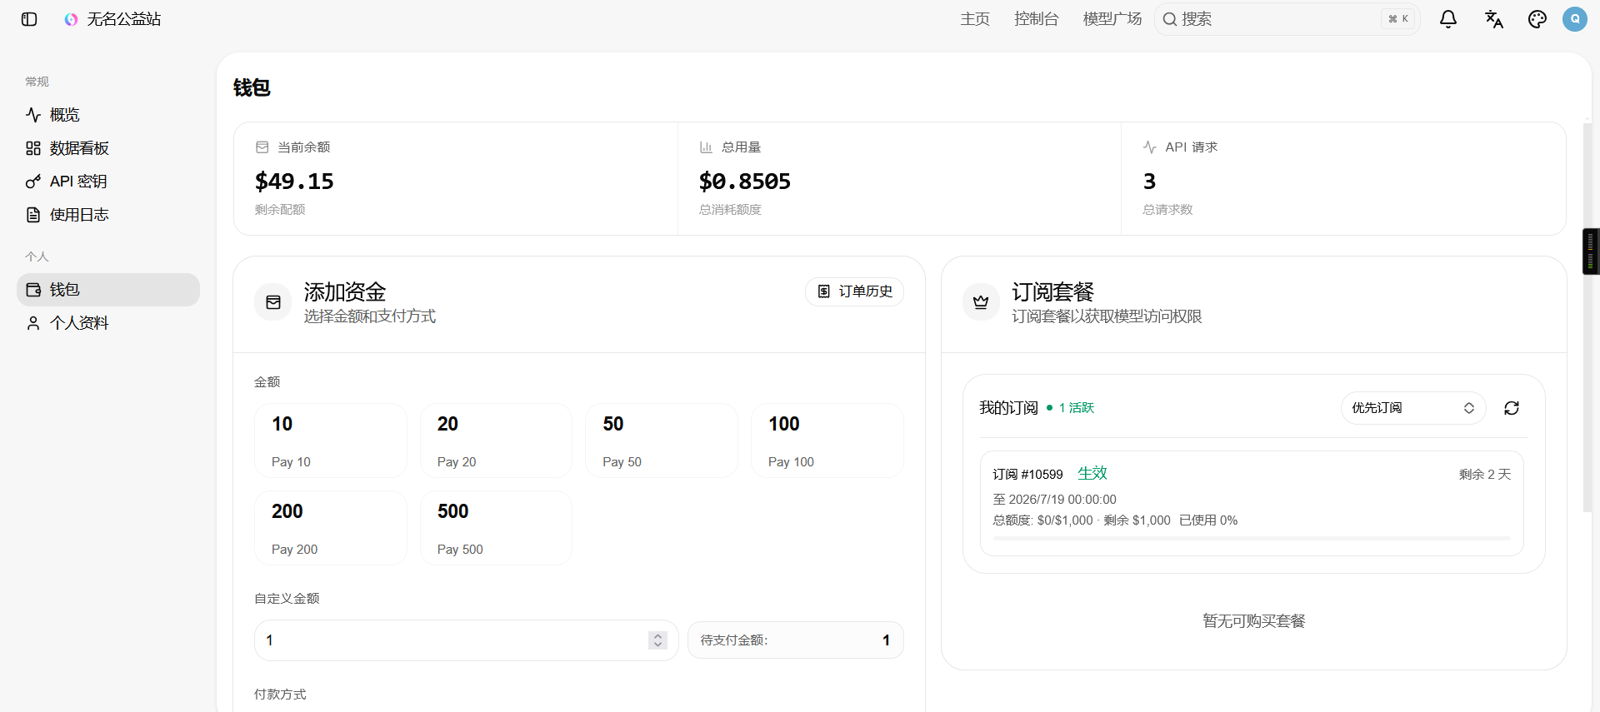Toggle the sidebar panel icon
This screenshot has height=712, width=1600.
coord(29,19)
